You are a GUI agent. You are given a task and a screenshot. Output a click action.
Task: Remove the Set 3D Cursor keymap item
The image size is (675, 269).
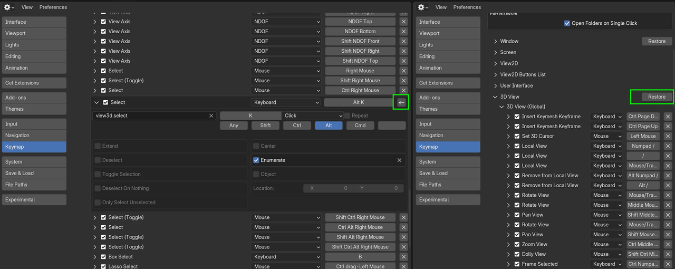668,136
